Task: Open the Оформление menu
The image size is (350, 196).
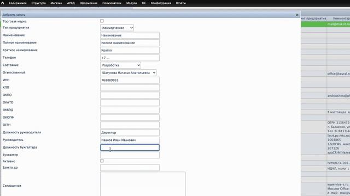Action: 89,3
